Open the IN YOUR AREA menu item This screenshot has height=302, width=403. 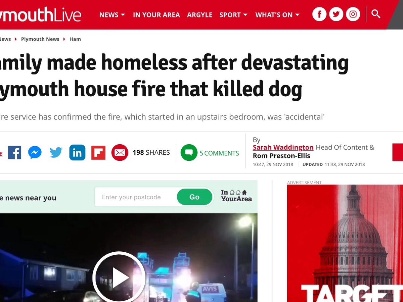(156, 15)
